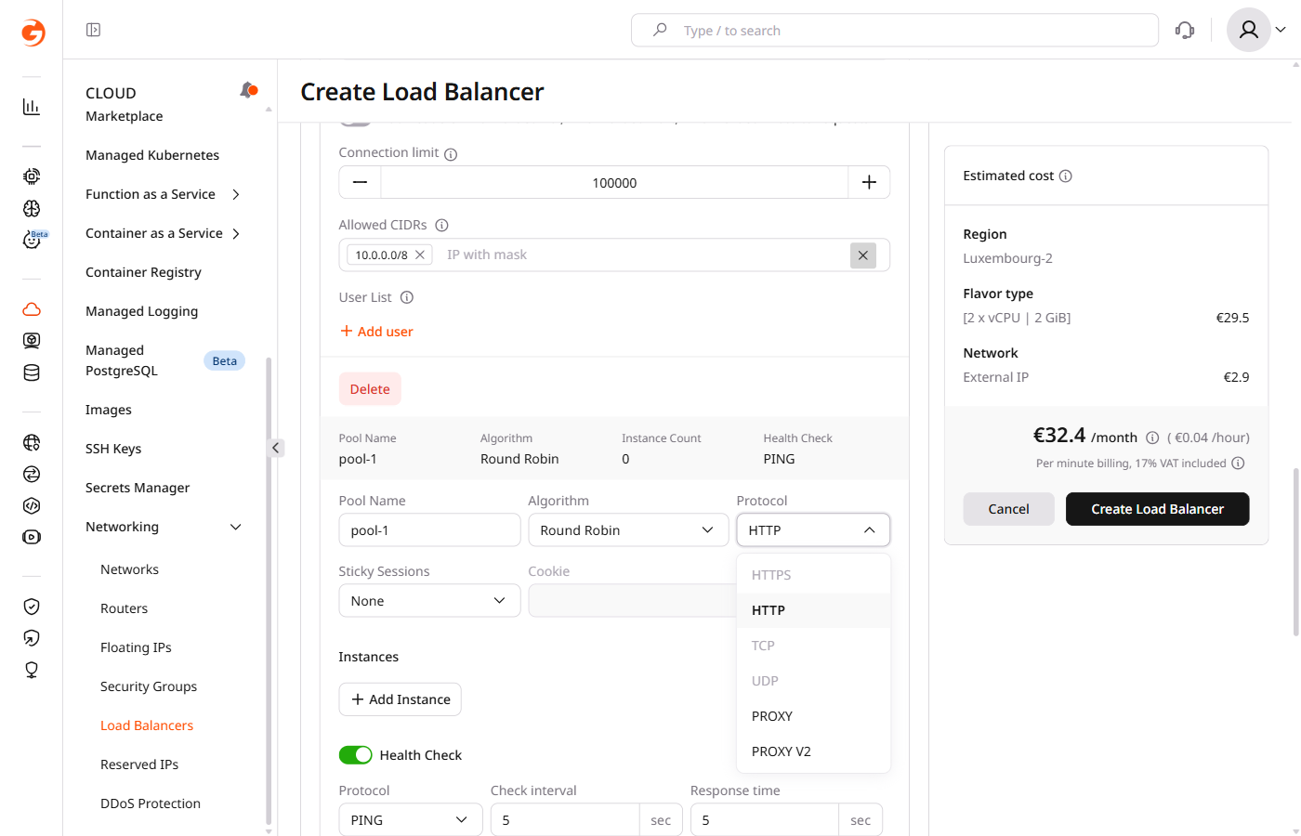Click the Connection limit info icon
The image size is (1301, 836).
click(451, 154)
